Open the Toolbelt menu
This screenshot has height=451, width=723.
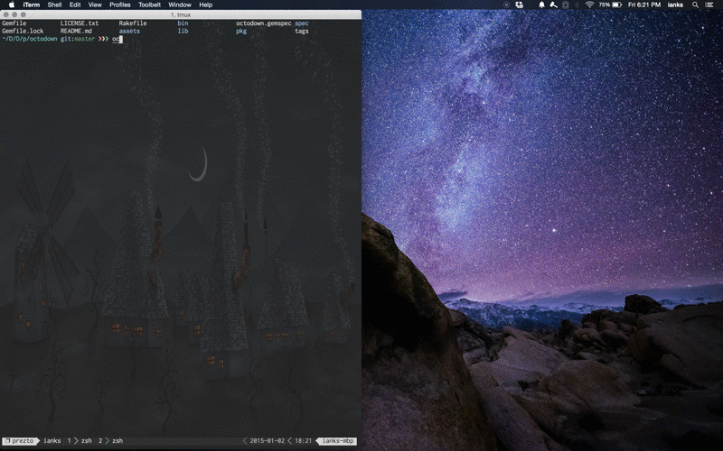click(149, 5)
